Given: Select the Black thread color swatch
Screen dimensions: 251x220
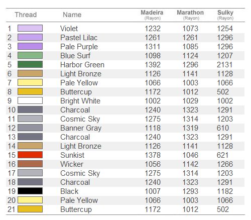Looking at the screenshot, I should [x=30, y=191].
